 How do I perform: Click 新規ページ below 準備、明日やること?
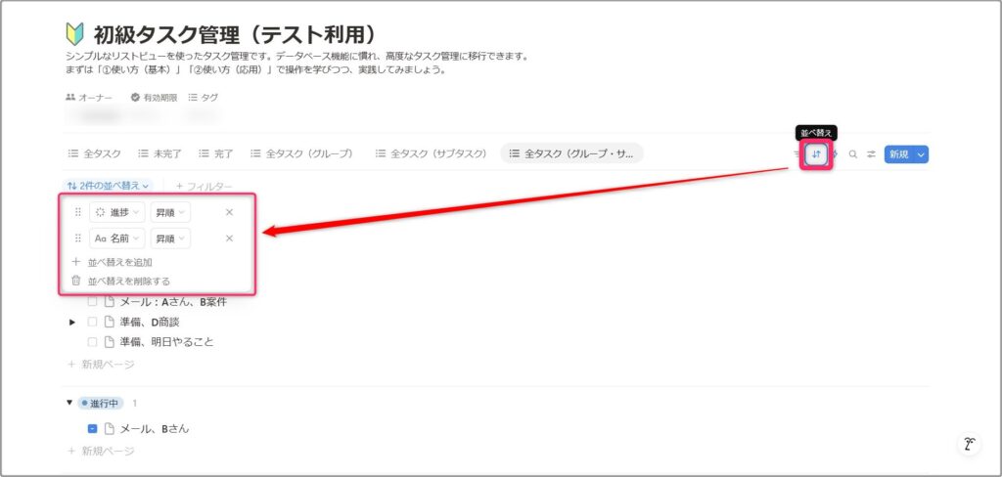coord(102,364)
